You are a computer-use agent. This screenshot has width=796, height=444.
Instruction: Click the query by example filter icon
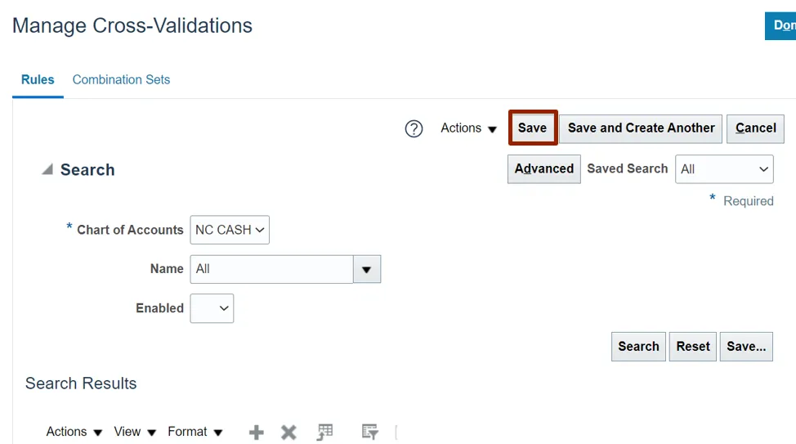pos(369,432)
